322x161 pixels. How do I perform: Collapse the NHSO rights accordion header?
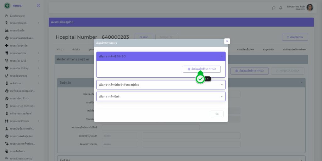point(161,56)
